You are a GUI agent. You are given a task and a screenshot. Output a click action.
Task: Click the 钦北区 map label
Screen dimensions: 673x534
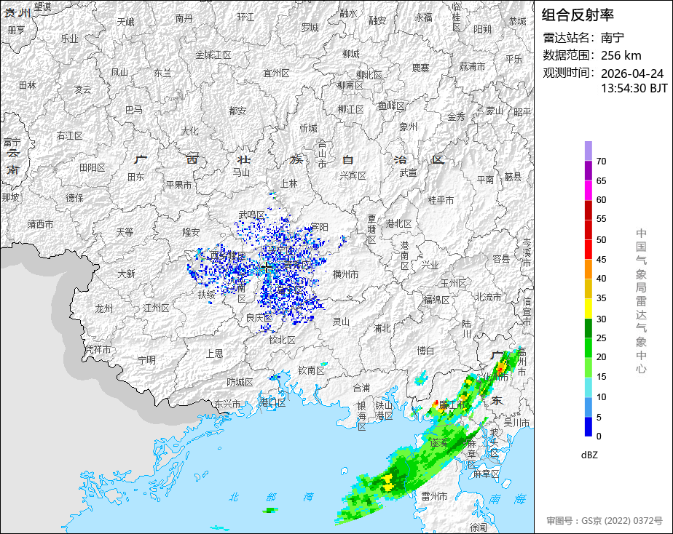(282, 340)
